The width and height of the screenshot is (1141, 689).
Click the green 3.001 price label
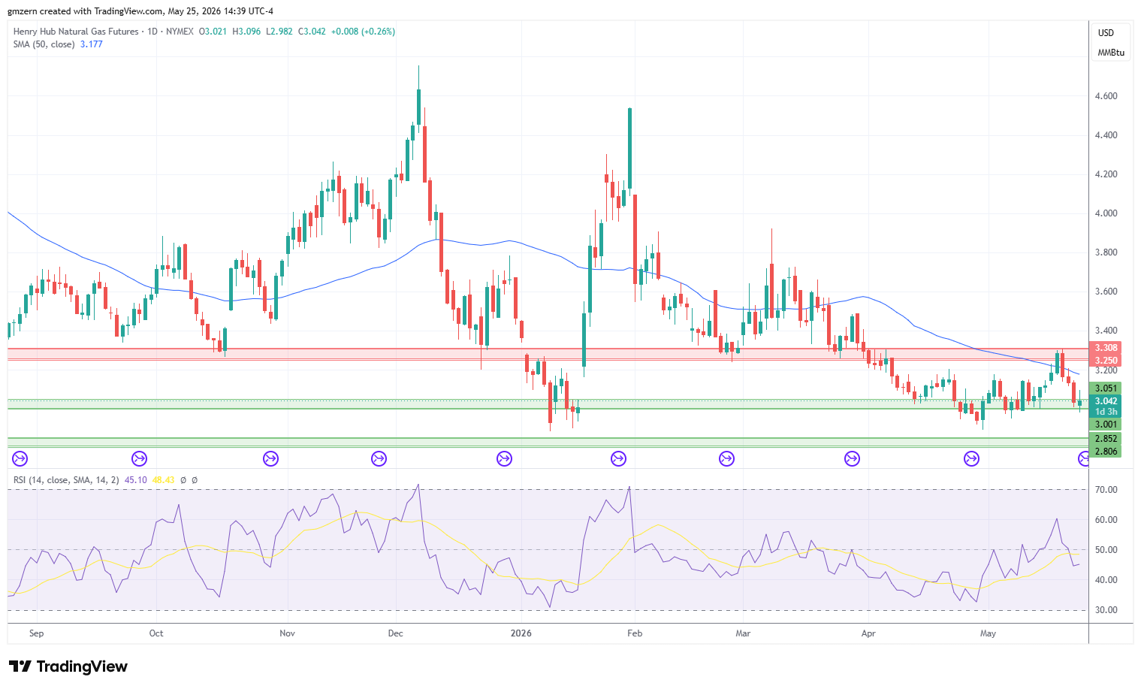pyautogui.click(x=1106, y=425)
